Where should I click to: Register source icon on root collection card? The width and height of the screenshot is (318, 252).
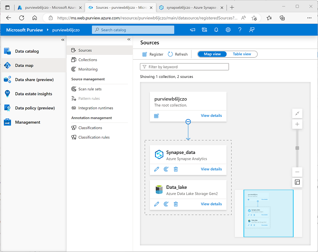(156, 116)
